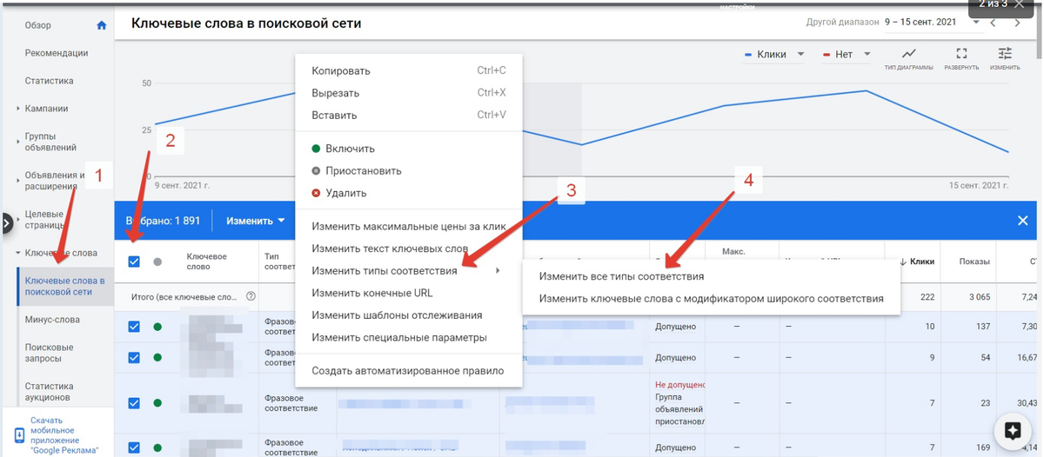Toggle the select-all keywords checkbox
The image size is (1044, 457).
[134, 262]
